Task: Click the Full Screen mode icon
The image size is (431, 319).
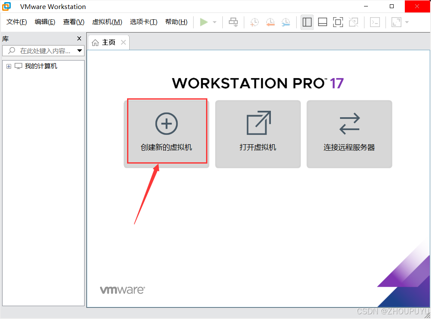Action: 338,22
